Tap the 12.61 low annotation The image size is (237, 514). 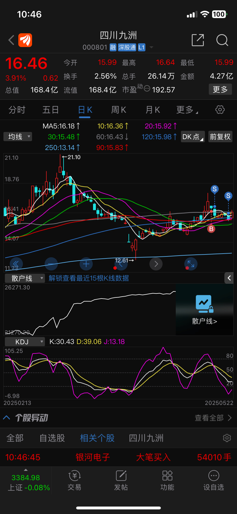[x=124, y=260]
